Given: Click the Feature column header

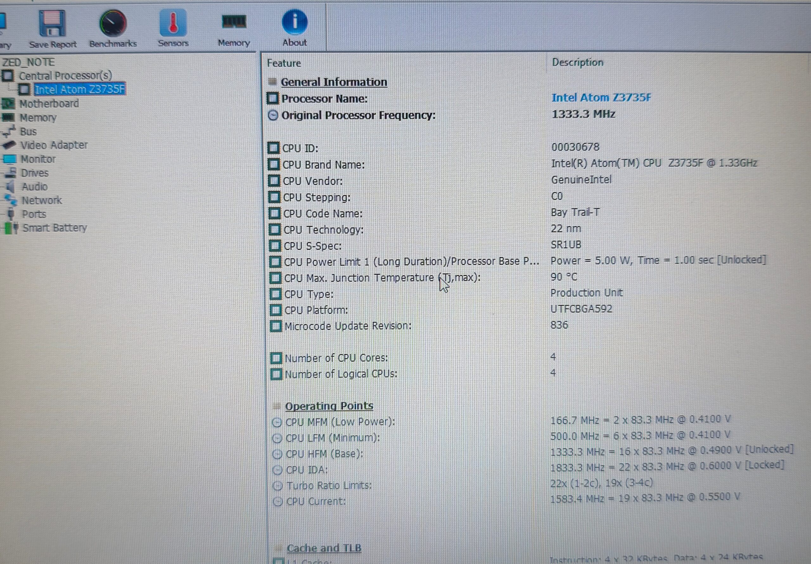Looking at the screenshot, I should 284,63.
